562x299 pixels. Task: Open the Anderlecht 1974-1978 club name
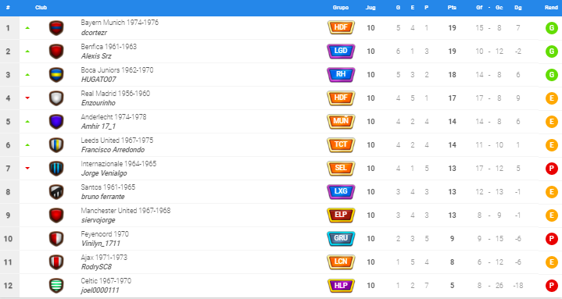pos(113,117)
